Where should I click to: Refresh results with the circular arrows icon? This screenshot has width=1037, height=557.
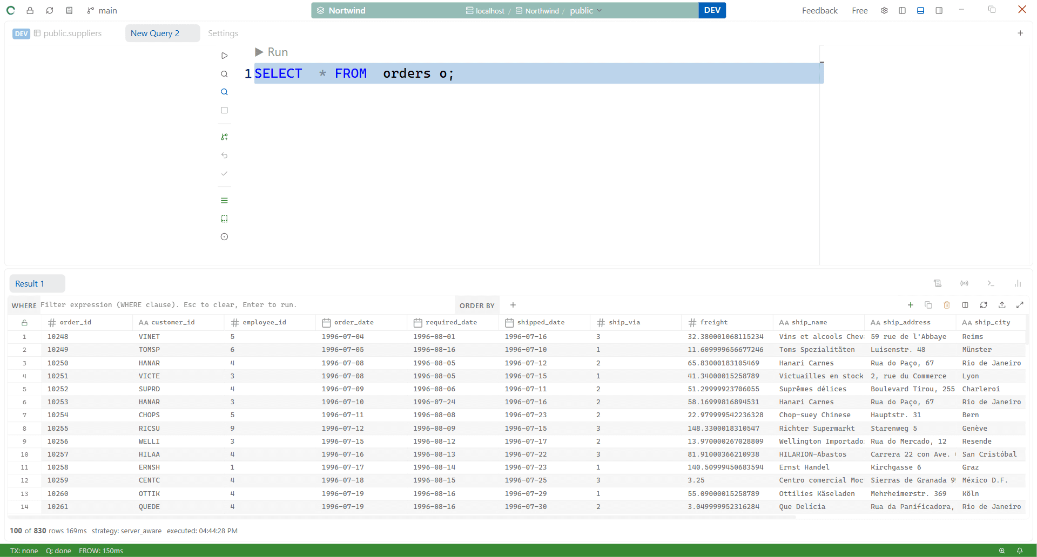[x=984, y=305]
